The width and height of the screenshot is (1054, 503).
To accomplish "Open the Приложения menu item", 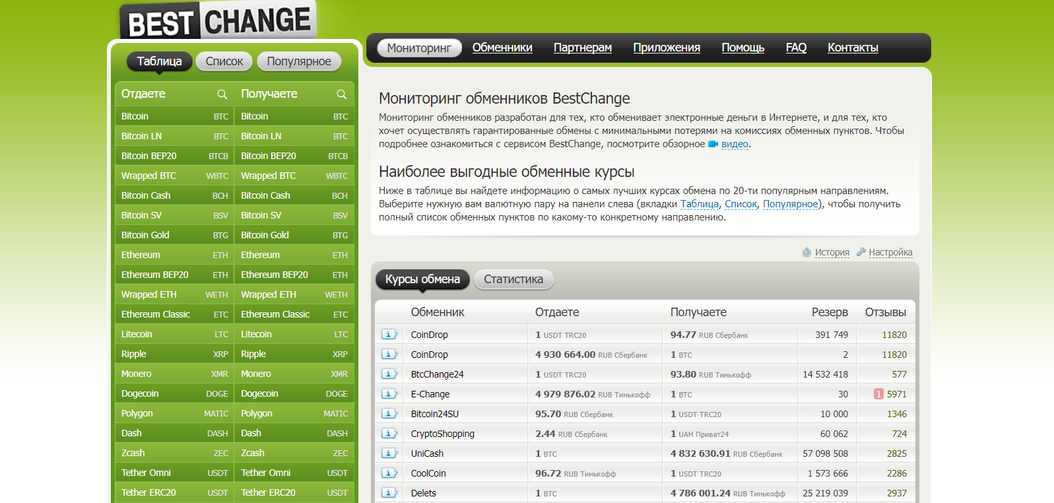I will [x=667, y=48].
